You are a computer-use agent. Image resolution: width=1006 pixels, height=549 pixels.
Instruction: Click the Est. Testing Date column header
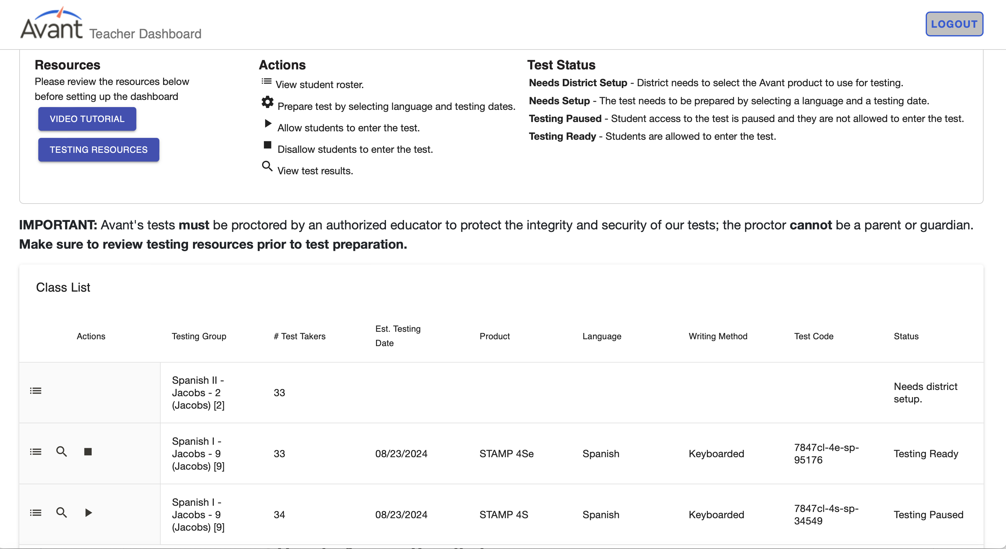tap(398, 336)
